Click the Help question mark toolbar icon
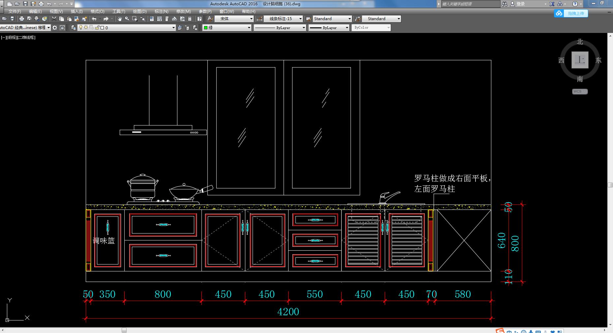This screenshot has width=613, height=333. [x=199, y=19]
